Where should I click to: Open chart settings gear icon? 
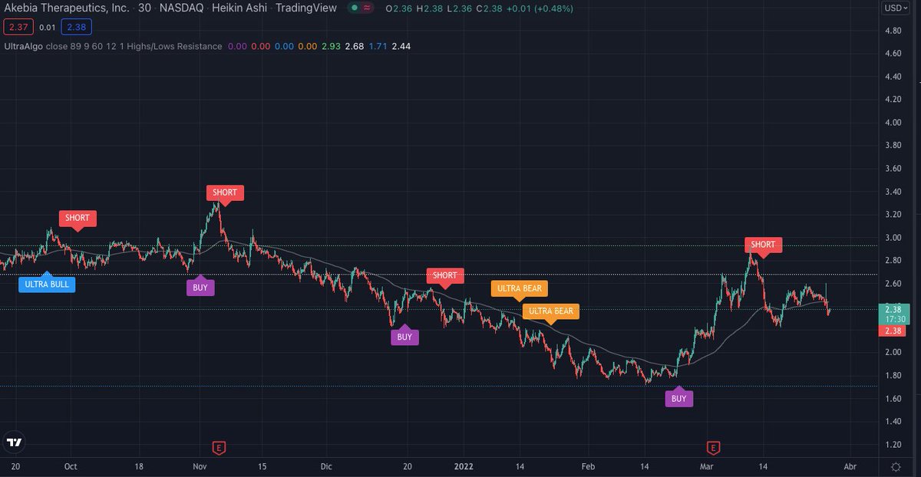896,465
